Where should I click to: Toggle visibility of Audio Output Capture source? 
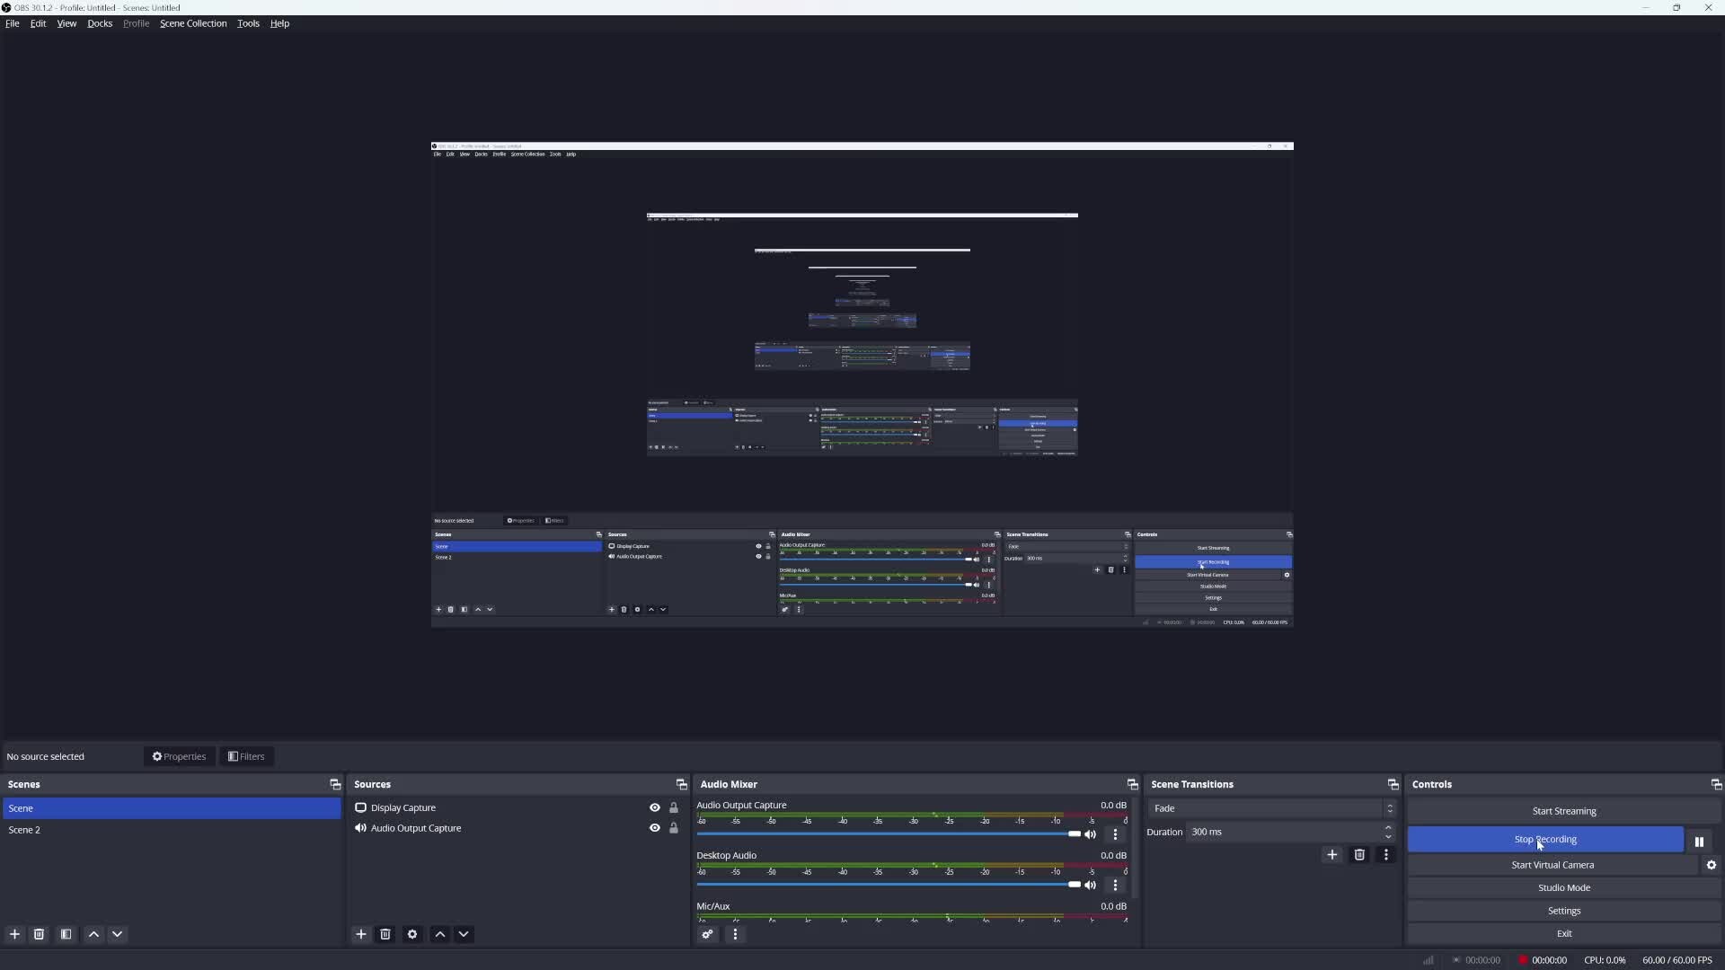pyautogui.click(x=654, y=828)
